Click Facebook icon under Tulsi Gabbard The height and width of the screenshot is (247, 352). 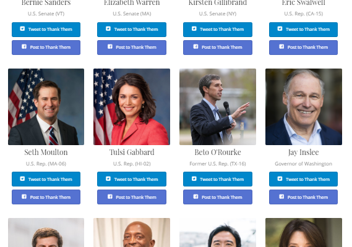[110, 196]
